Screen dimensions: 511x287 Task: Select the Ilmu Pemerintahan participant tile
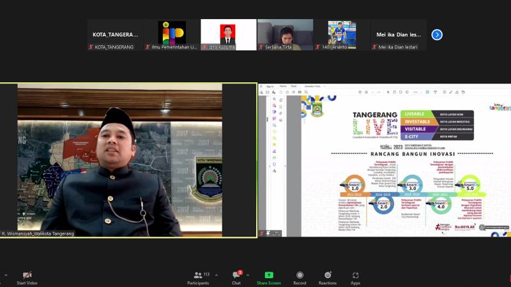pos(172,34)
